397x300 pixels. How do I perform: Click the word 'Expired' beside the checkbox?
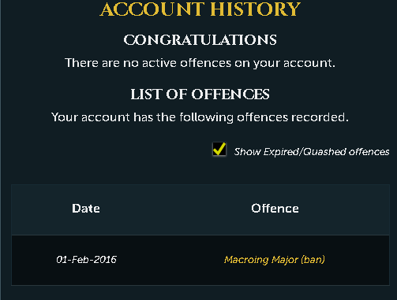tap(281, 152)
